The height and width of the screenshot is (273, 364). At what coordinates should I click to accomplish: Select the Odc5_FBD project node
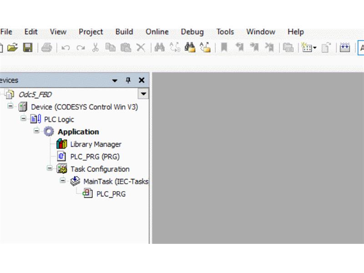[35, 95]
